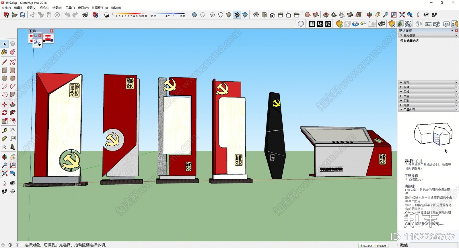
Task: Pick the Protractor tool
Action: click(x=5, y=139)
